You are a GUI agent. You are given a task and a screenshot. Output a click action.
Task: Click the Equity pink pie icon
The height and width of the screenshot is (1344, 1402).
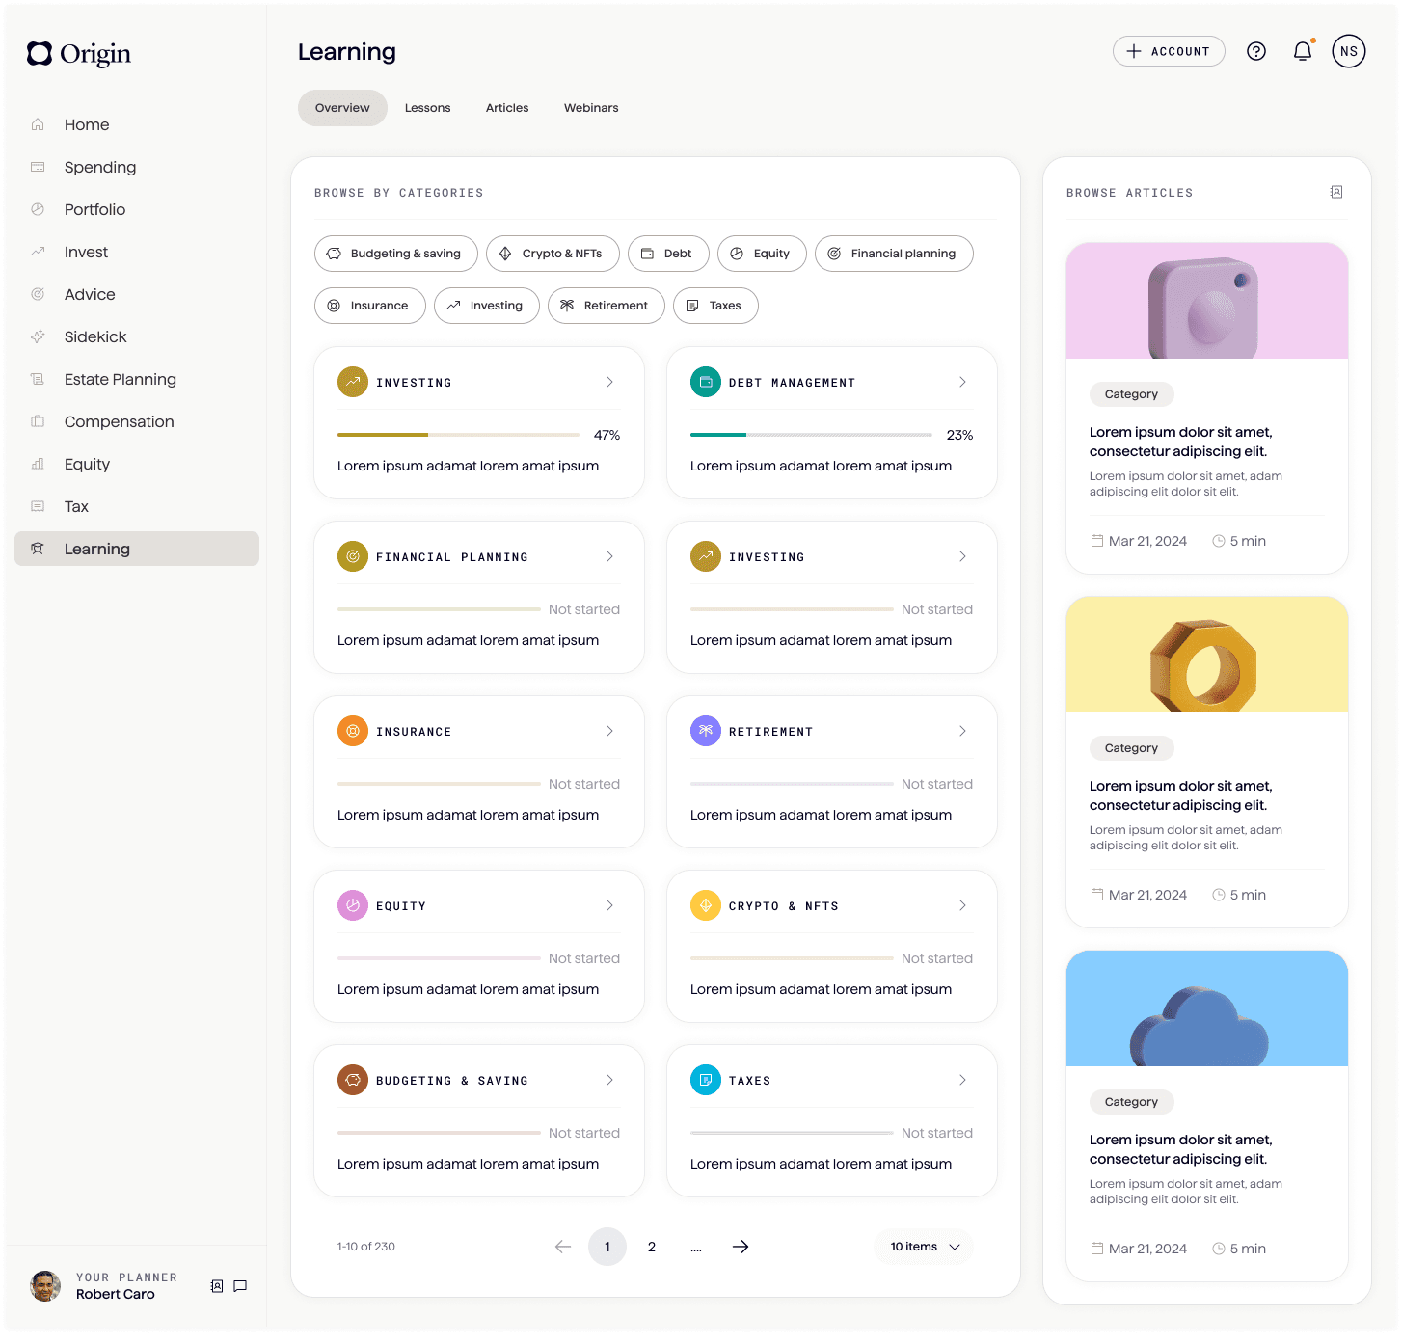(x=353, y=905)
